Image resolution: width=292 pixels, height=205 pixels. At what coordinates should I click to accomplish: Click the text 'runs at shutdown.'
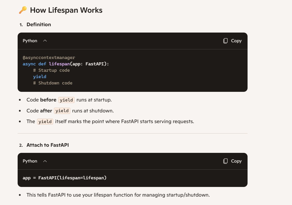pyautogui.click(x=93, y=111)
